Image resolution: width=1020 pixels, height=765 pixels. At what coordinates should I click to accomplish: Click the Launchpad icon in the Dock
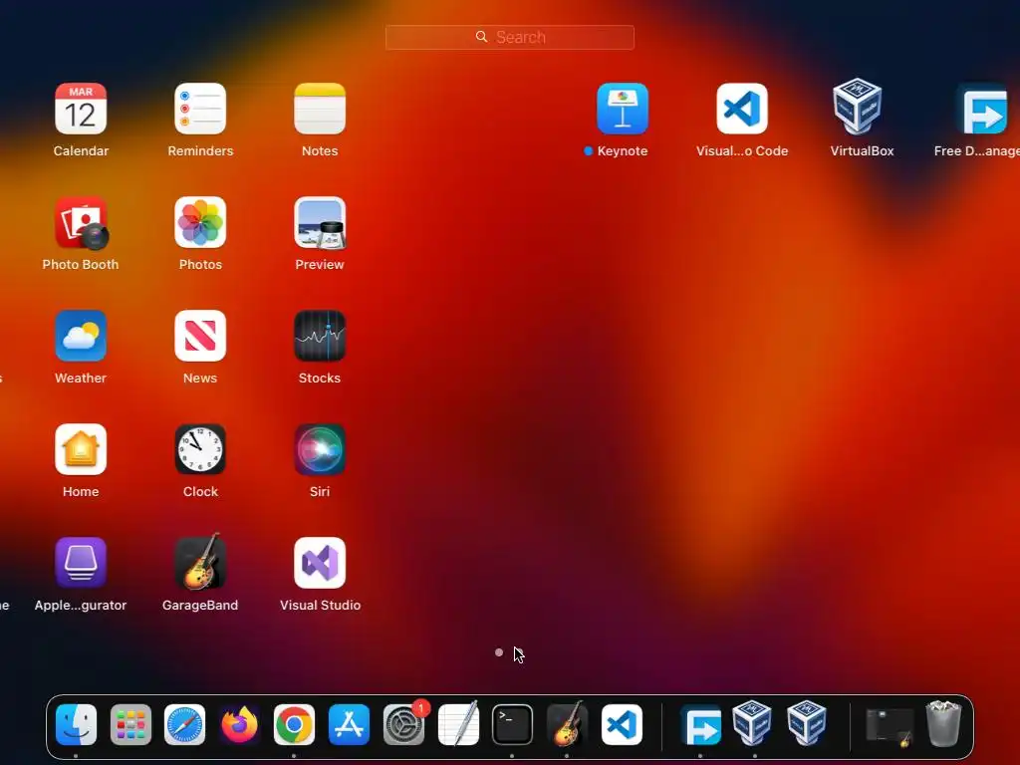130,725
